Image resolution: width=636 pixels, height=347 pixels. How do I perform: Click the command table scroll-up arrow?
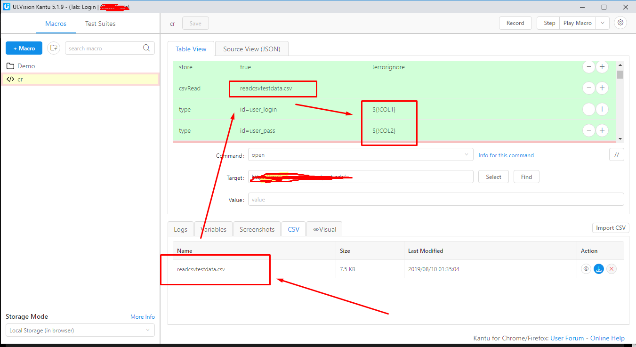[620, 65]
